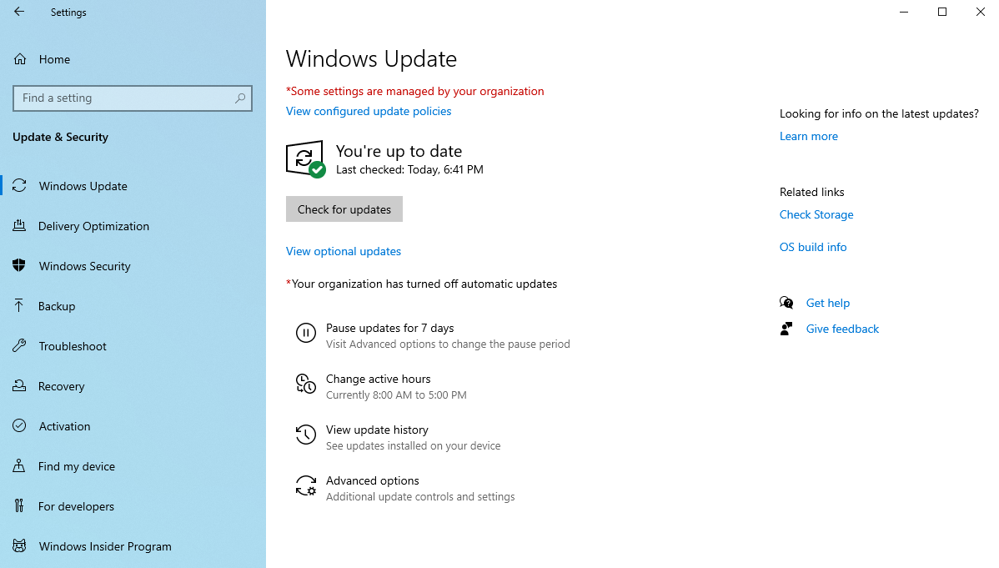Click the Windows Insider Program cat icon

click(x=20, y=545)
